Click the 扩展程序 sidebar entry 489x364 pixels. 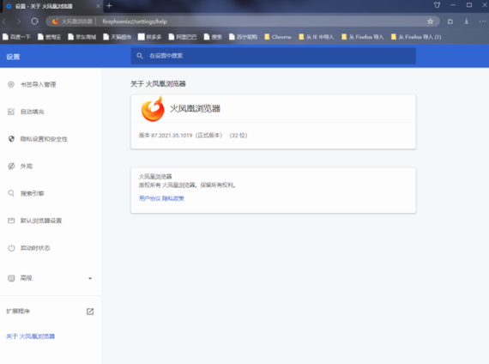click(x=18, y=312)
